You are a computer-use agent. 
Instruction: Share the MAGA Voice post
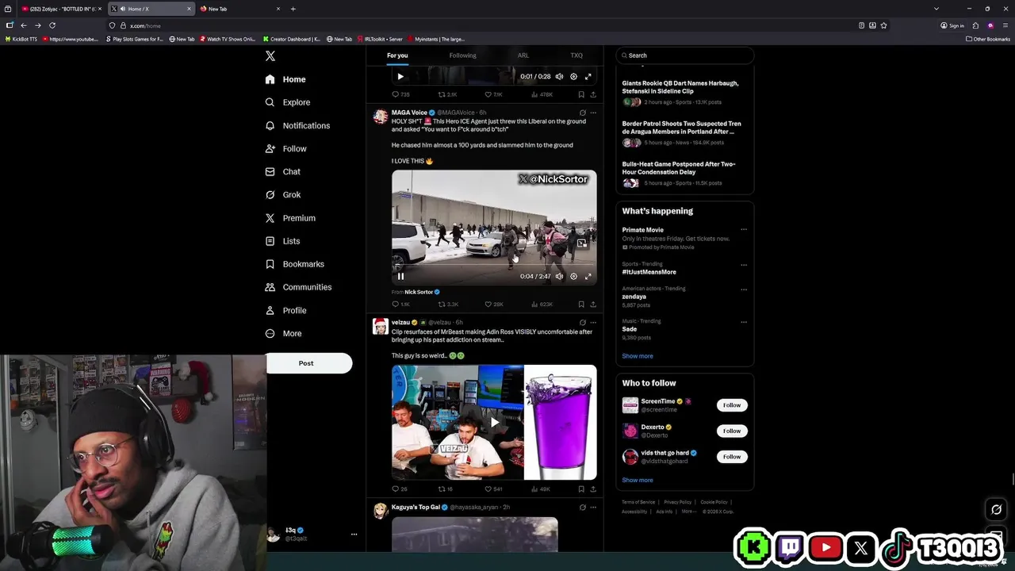tap(592, 304)
